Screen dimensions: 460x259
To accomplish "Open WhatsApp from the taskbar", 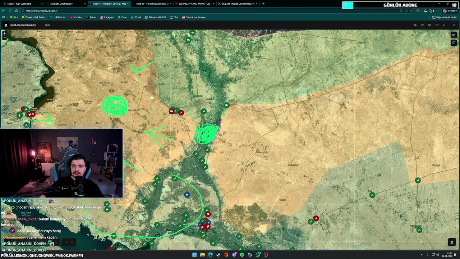I will 258,255.
